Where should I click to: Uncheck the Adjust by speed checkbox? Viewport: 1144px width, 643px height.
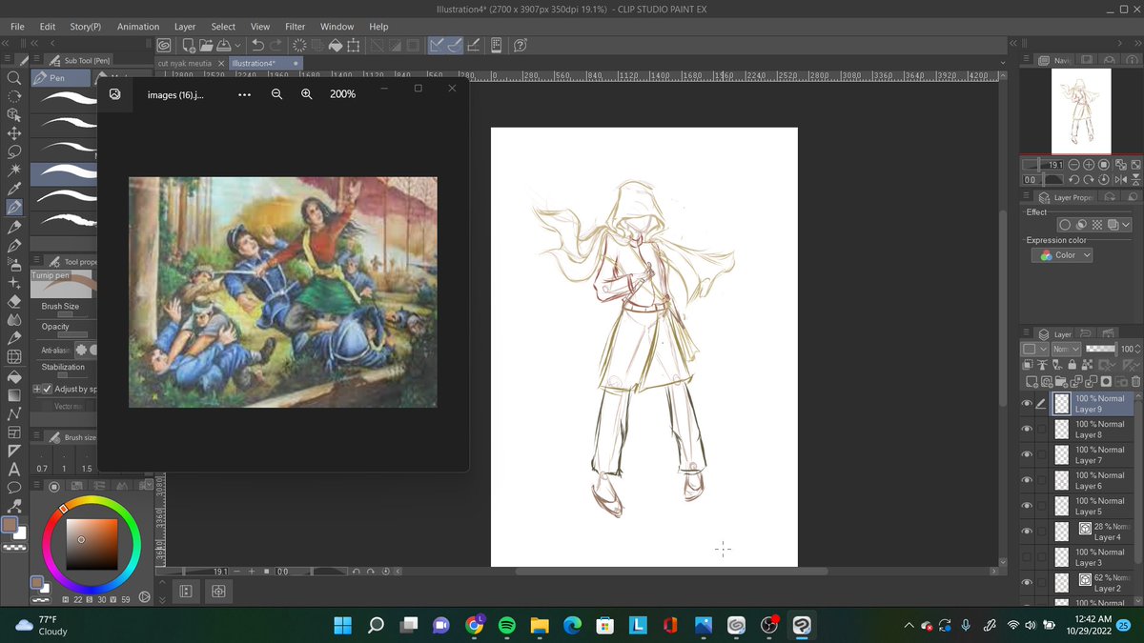45,389
